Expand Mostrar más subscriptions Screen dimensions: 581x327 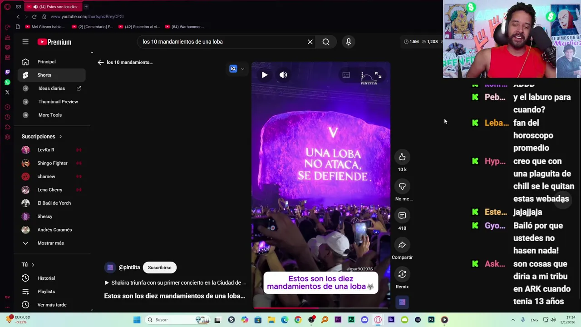tap(51, 243)
